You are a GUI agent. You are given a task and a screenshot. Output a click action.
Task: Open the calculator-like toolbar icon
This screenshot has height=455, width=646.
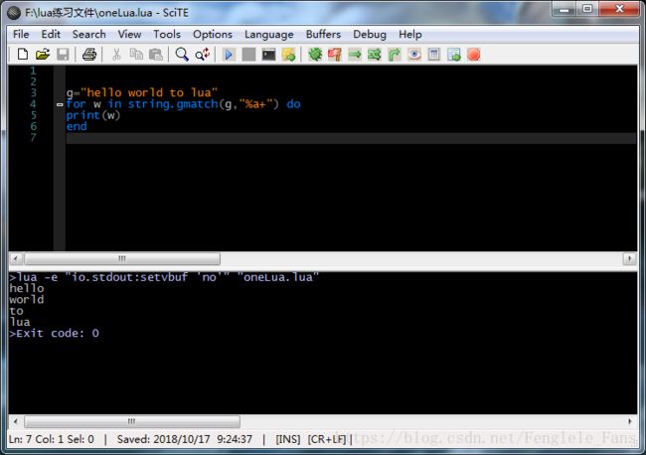(x=434, y=55)
